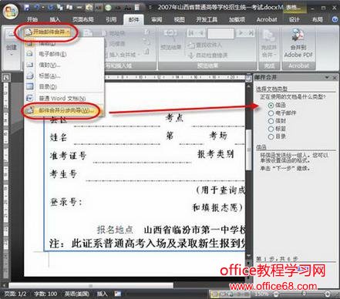Click the zoom slider handle

click(304, 294)
